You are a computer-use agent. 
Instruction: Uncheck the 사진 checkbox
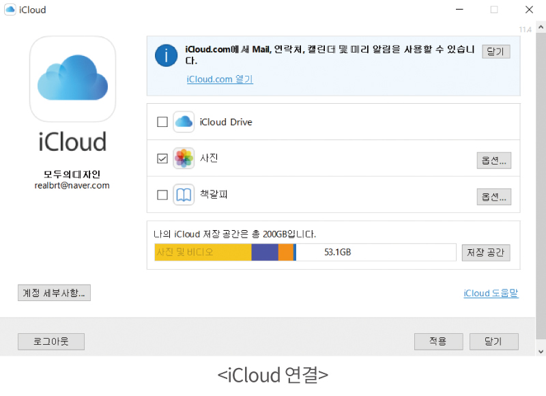coord(162,158)
